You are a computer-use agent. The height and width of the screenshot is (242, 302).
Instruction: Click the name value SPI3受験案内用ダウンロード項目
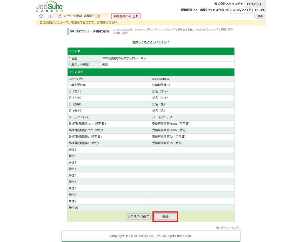124,59
